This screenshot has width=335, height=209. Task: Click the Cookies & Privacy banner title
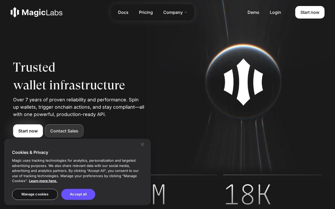tap(30, 152)
